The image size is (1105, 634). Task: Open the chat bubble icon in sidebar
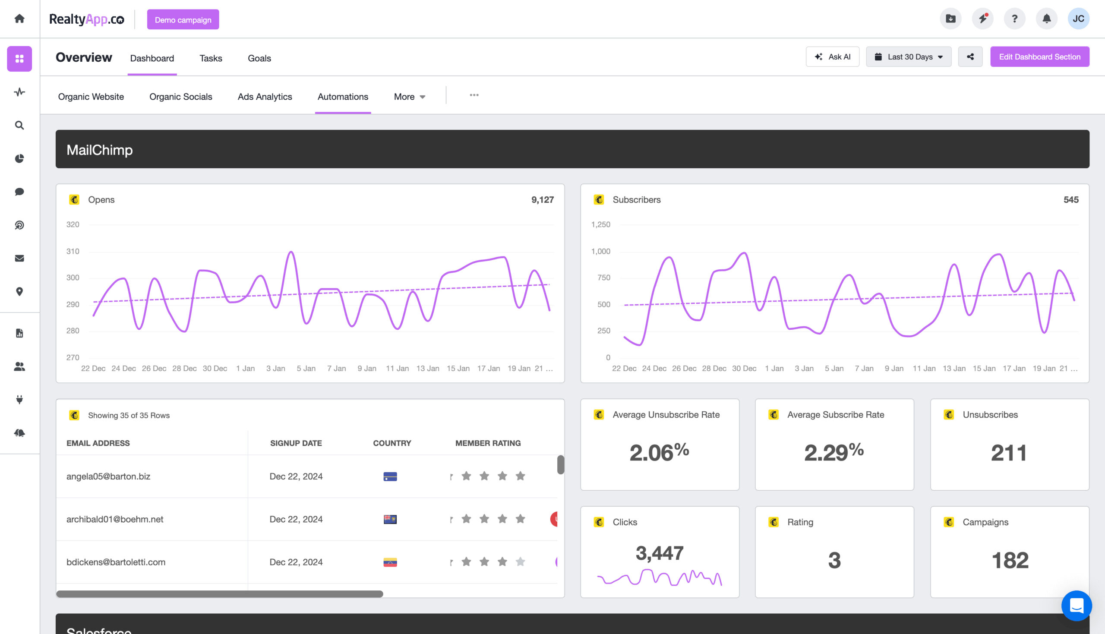pyautogui.click(x=19, y=192)
